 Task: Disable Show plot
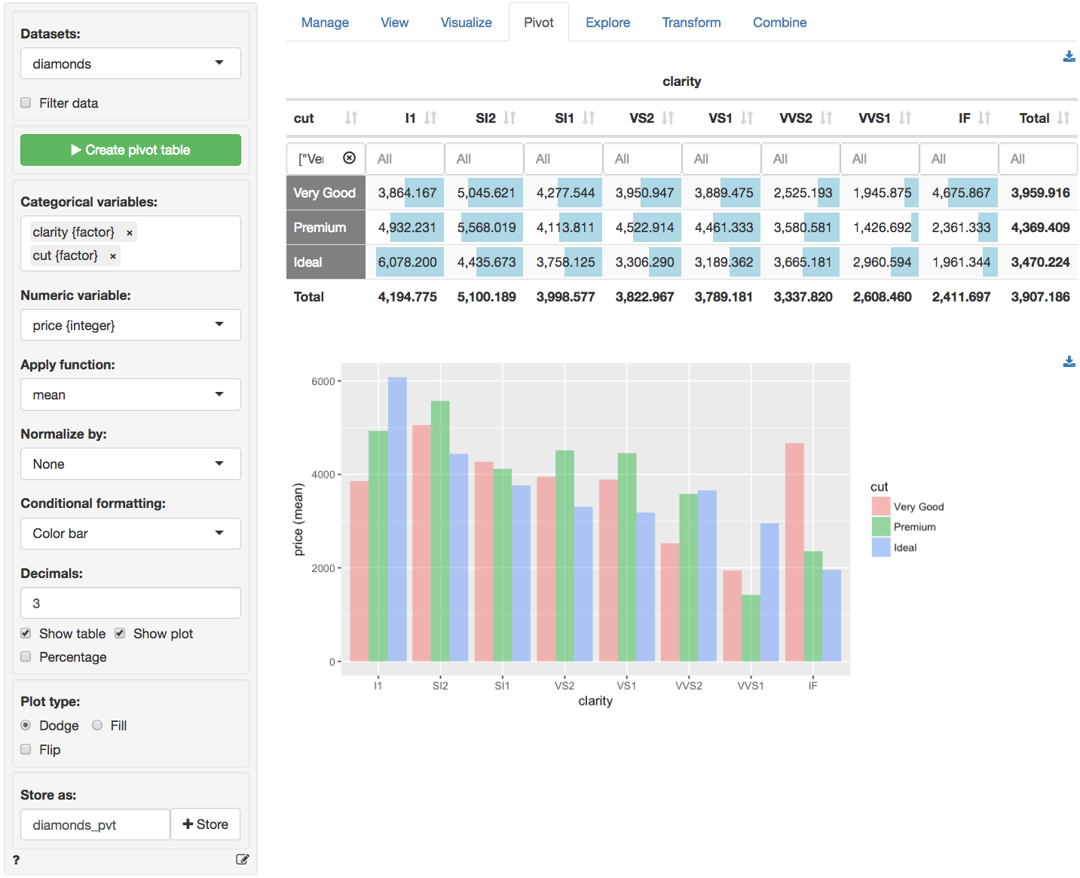coord(120,633)
